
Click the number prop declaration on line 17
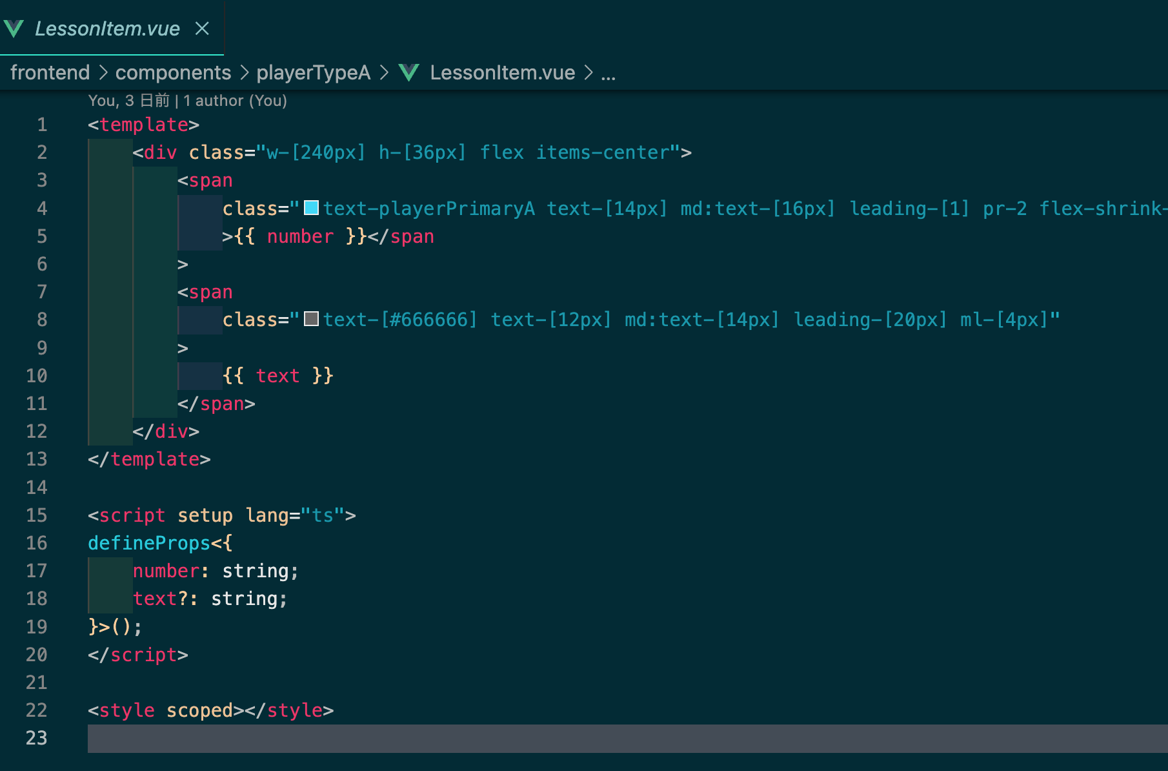tap(165, 571)
